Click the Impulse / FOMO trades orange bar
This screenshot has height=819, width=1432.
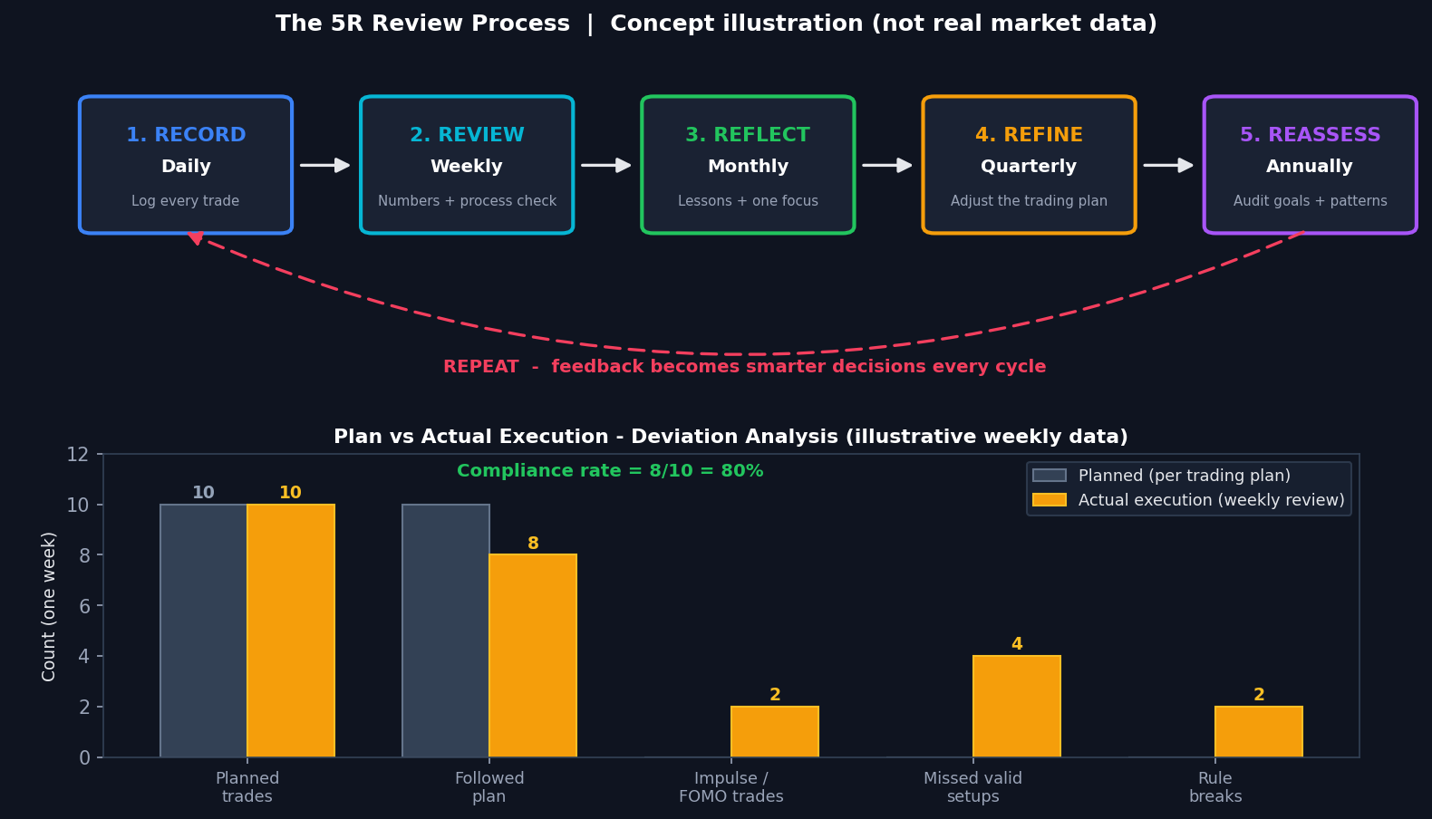[x=775, y=732]
